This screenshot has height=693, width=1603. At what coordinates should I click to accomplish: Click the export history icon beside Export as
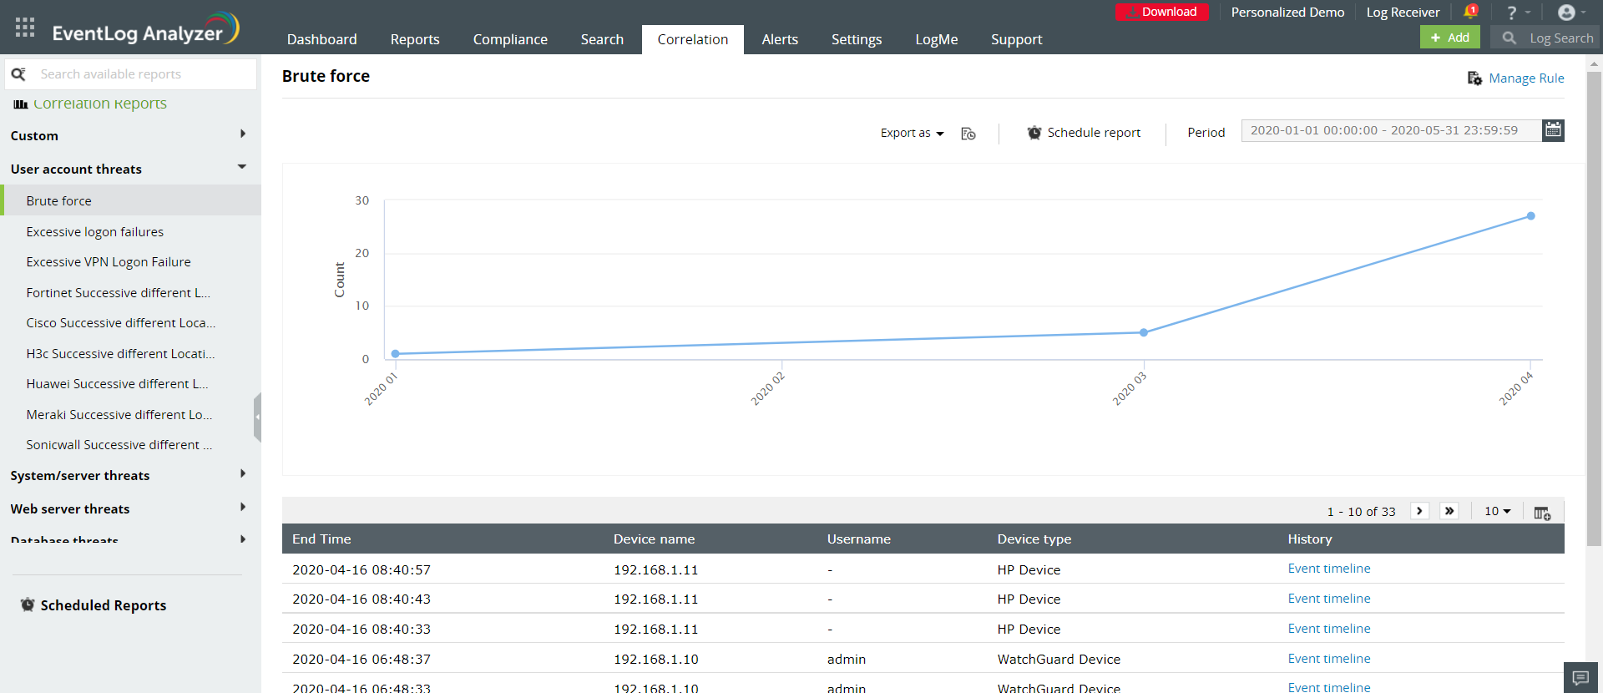[968, 134]
